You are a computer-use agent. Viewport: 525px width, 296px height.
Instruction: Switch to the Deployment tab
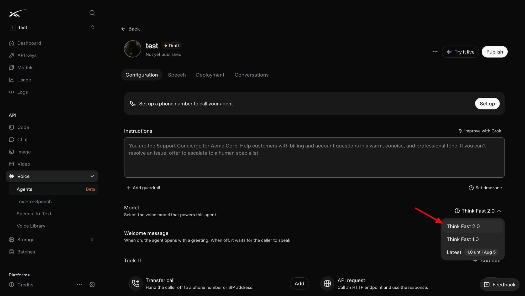tap(210, 75)
